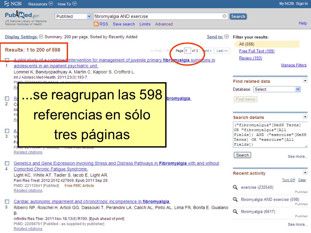This screenshot has height=233, width=311.
Task: Open the How To dropdown menu
Action: 67,4
